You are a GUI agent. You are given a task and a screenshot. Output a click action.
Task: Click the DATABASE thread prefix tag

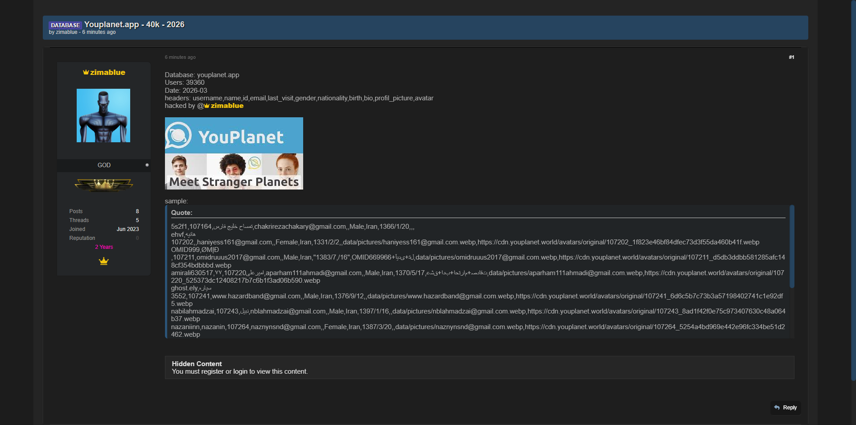65,25
